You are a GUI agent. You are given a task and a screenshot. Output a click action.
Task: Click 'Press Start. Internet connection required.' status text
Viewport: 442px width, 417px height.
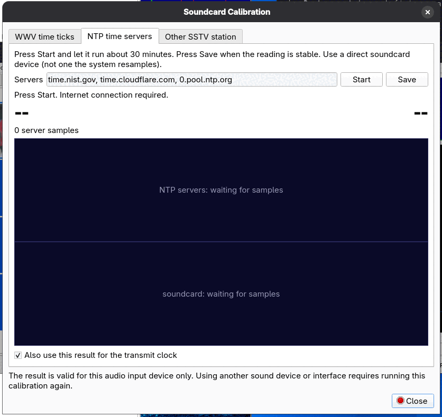(x=91, y=95)
